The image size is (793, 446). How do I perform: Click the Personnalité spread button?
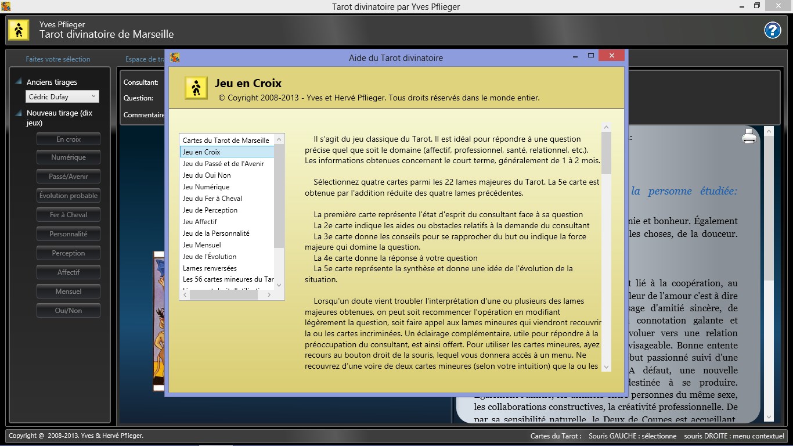69,234
